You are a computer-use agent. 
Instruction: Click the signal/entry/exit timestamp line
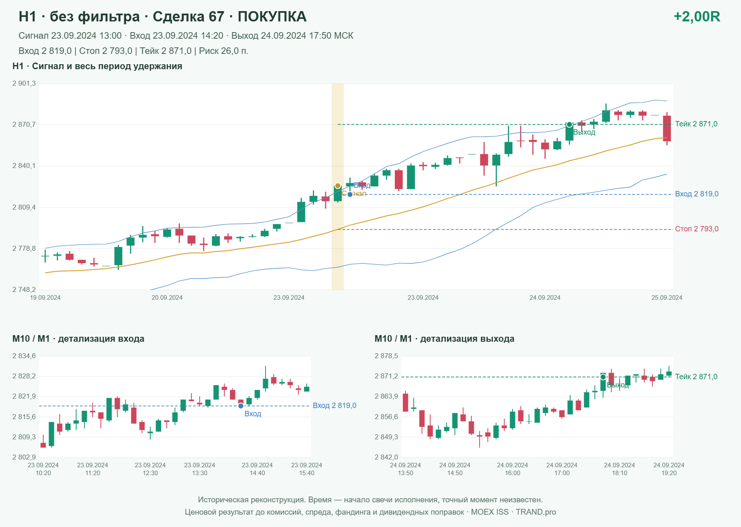[x=186, y=36]
